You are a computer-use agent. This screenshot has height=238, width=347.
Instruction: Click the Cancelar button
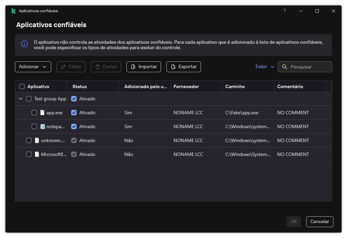coord(320,221)
